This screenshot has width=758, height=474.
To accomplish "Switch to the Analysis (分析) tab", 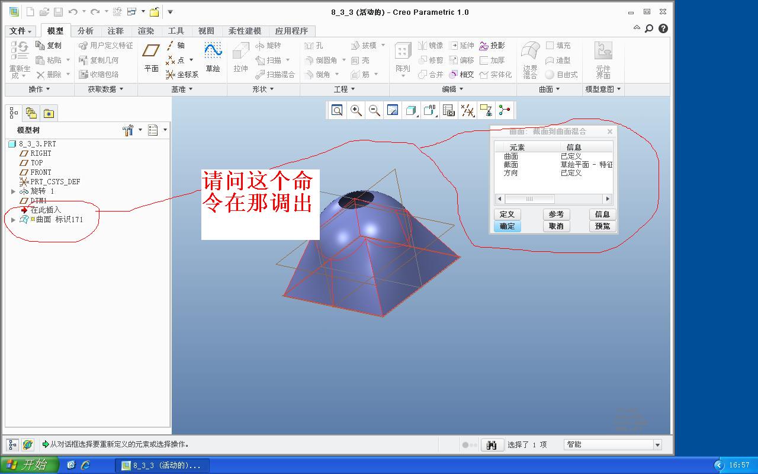I will 85,31.
